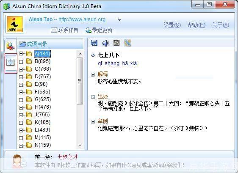This screenshot has height=173, width=238.
Task: Click the Aisun application logo
Action: (x=15, y=24)
